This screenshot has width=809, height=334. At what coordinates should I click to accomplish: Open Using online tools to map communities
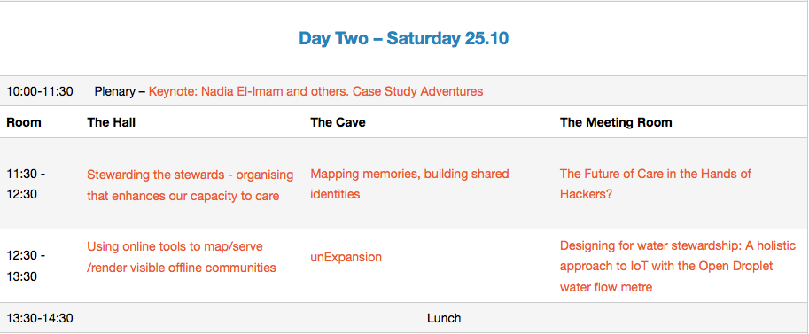coord(181,257)
